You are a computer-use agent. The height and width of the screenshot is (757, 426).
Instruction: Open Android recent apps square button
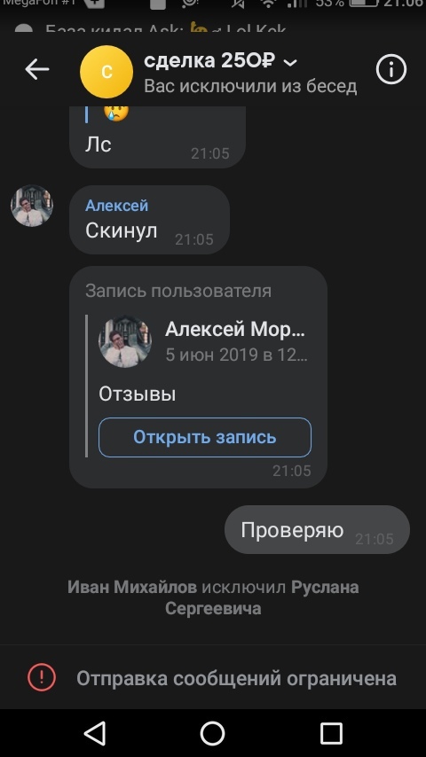click(x=332, y=734)
